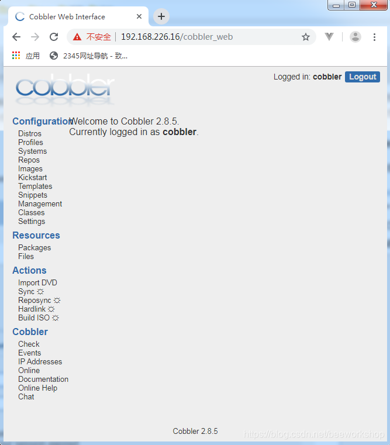The image size is (390, 445).
Task: Open the Profiles page
Action: 30,143
